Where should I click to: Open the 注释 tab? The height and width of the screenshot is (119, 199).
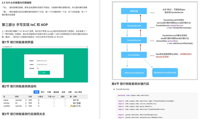70,92
